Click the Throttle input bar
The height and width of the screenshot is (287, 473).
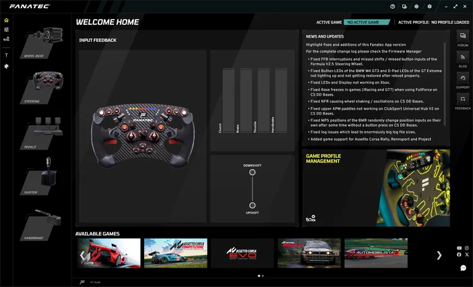click(263, 100)
